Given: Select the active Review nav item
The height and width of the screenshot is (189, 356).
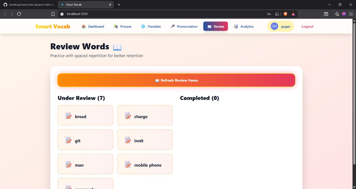Looking at the screenshot, I should (x=216, y=26).
